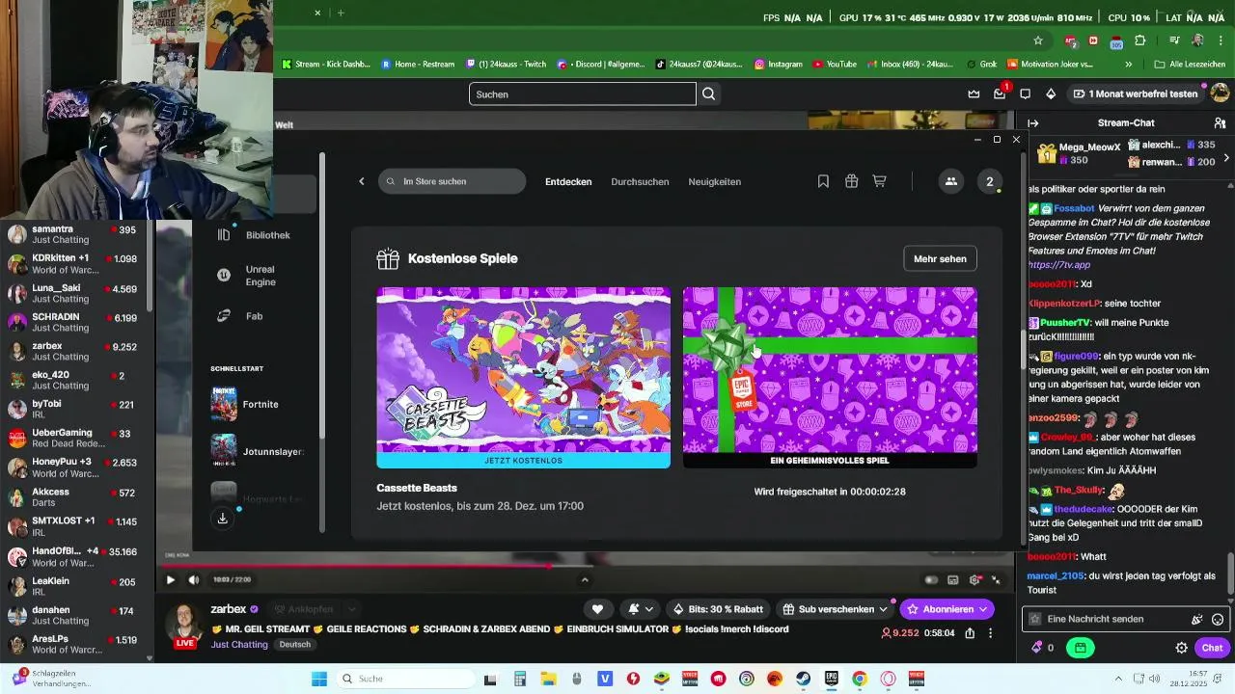Viewport: 1235px width, 694px height.
Task: Follow zarbex with the heart button
Action: [597, 609]
